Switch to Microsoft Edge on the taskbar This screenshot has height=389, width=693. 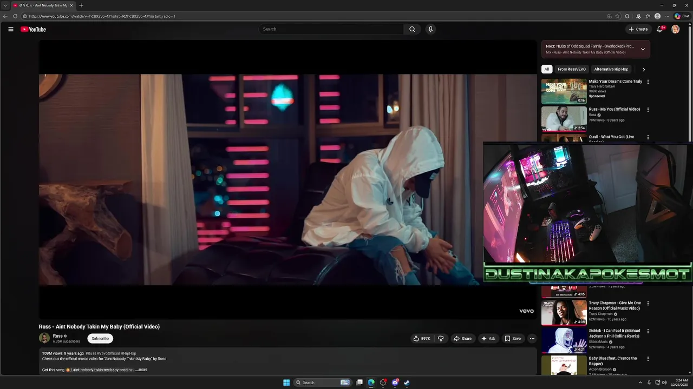(x=371, y=383)
